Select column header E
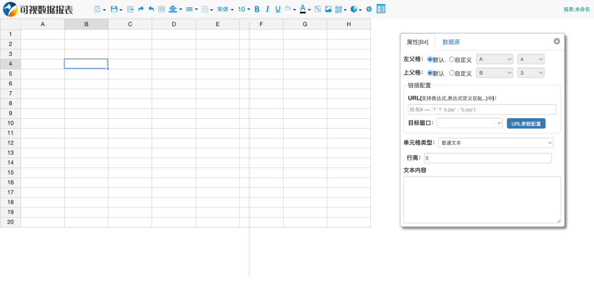This screenshot has height=290, width=594. pos(217,24)
